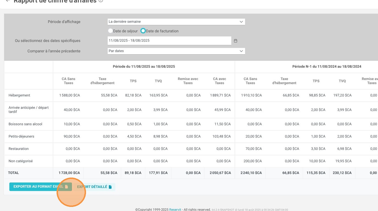Select the Date de séjour radio button
378x211 pixels.
point(110,31)
